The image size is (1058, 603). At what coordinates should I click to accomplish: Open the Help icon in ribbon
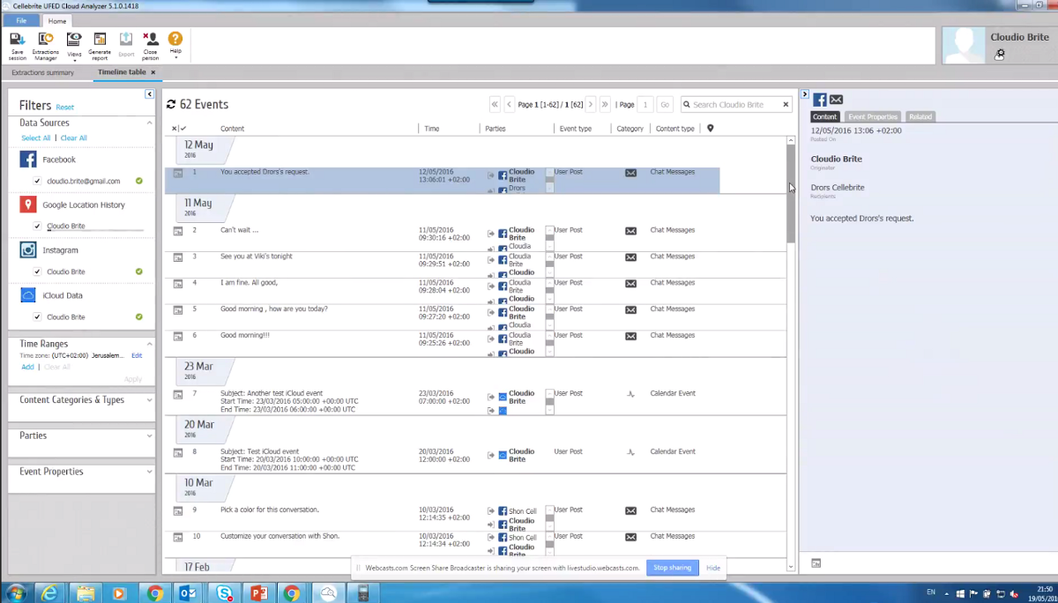(175, 41)
